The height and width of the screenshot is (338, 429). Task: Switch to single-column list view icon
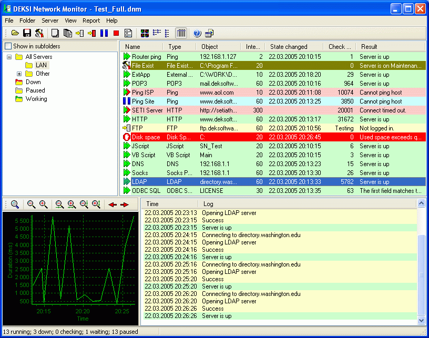point(167,33)
